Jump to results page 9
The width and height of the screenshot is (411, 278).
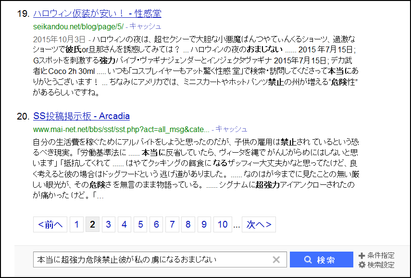pos(204,224)
